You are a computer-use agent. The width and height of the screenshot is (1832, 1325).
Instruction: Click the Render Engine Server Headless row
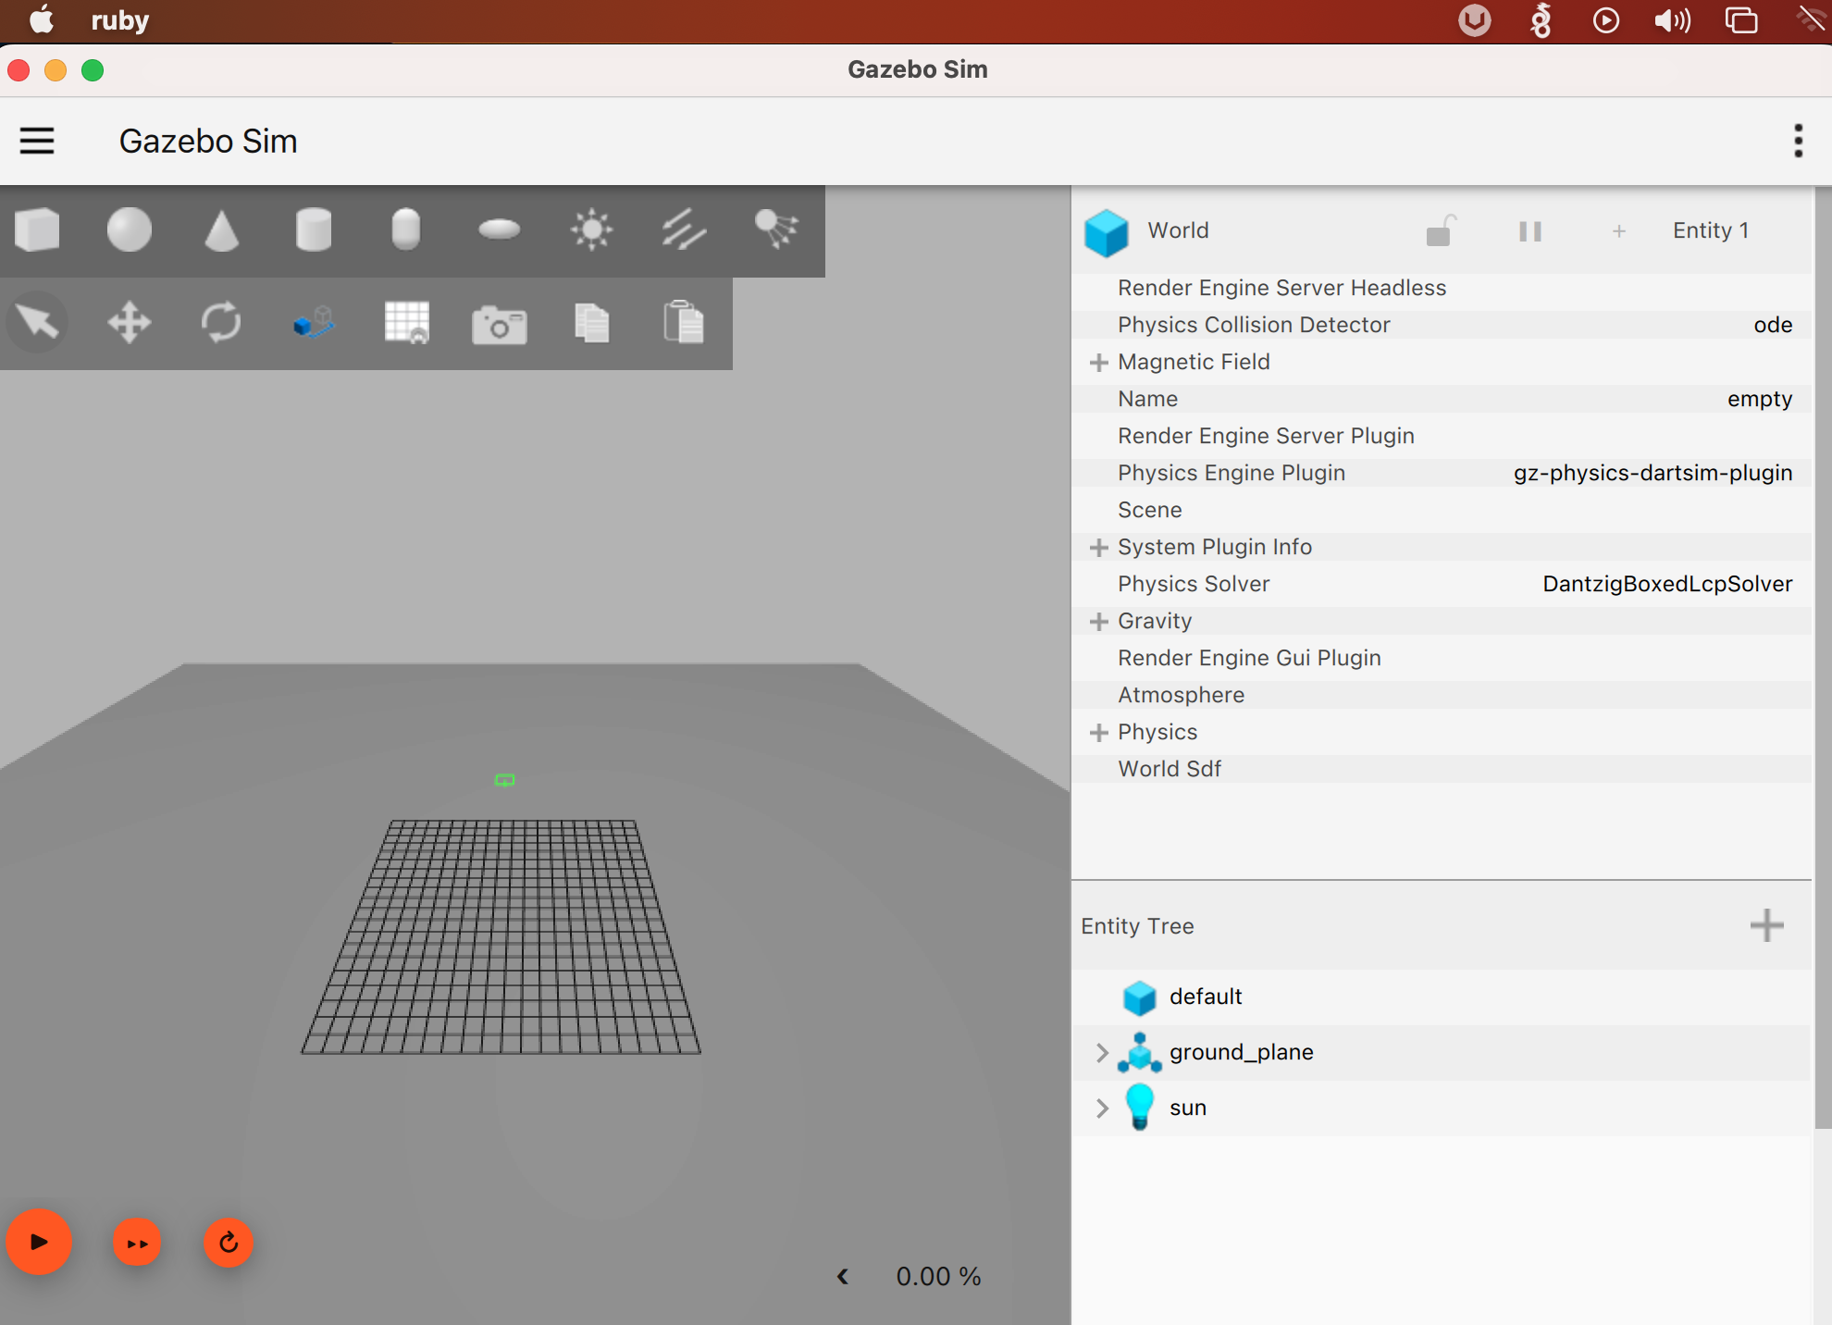coord(1441,288)
